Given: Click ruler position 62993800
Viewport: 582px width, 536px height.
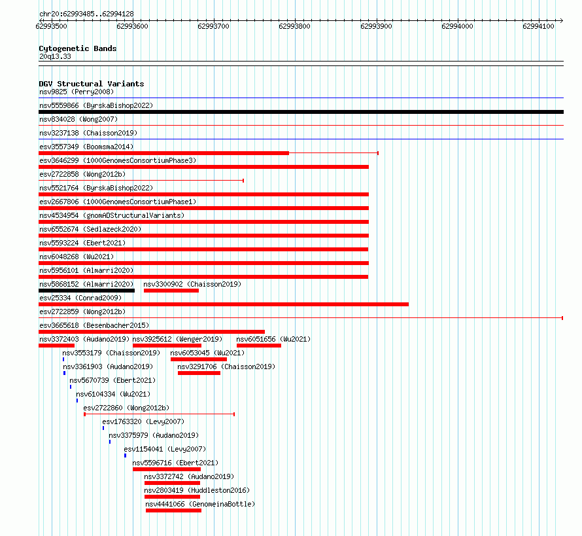Looking at the screenshot, I should point(295,26).
